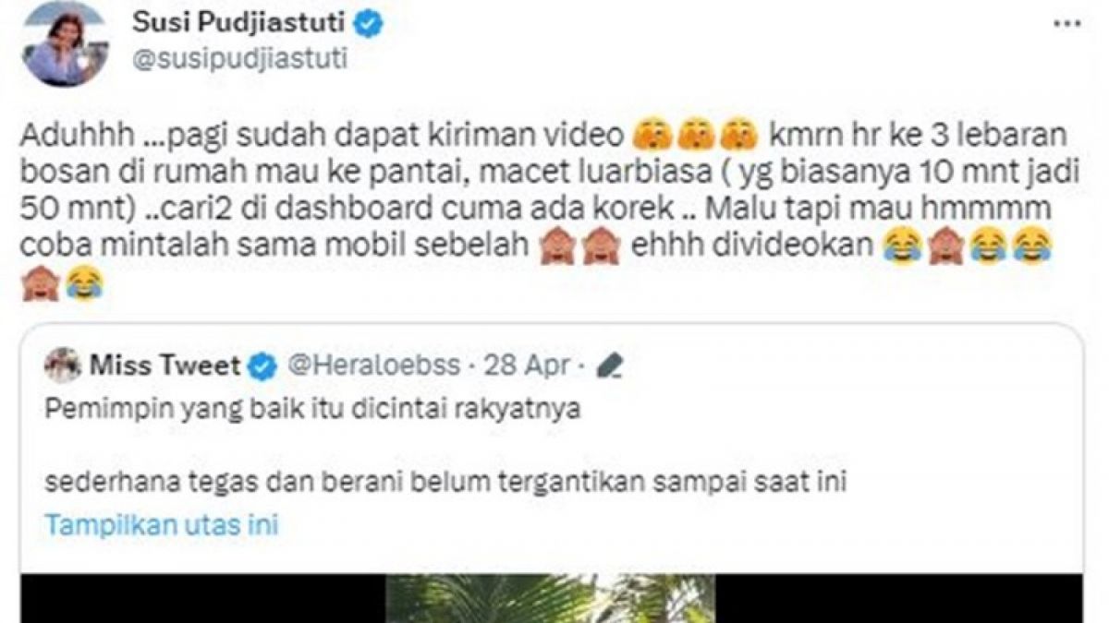Select the line sederhana tegas dan berani
Viewport: 1109px width, 623px height.
tap(445, 481)
